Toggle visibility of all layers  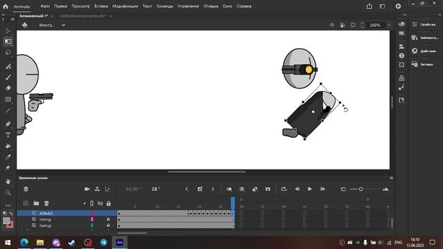pos(100,203)
